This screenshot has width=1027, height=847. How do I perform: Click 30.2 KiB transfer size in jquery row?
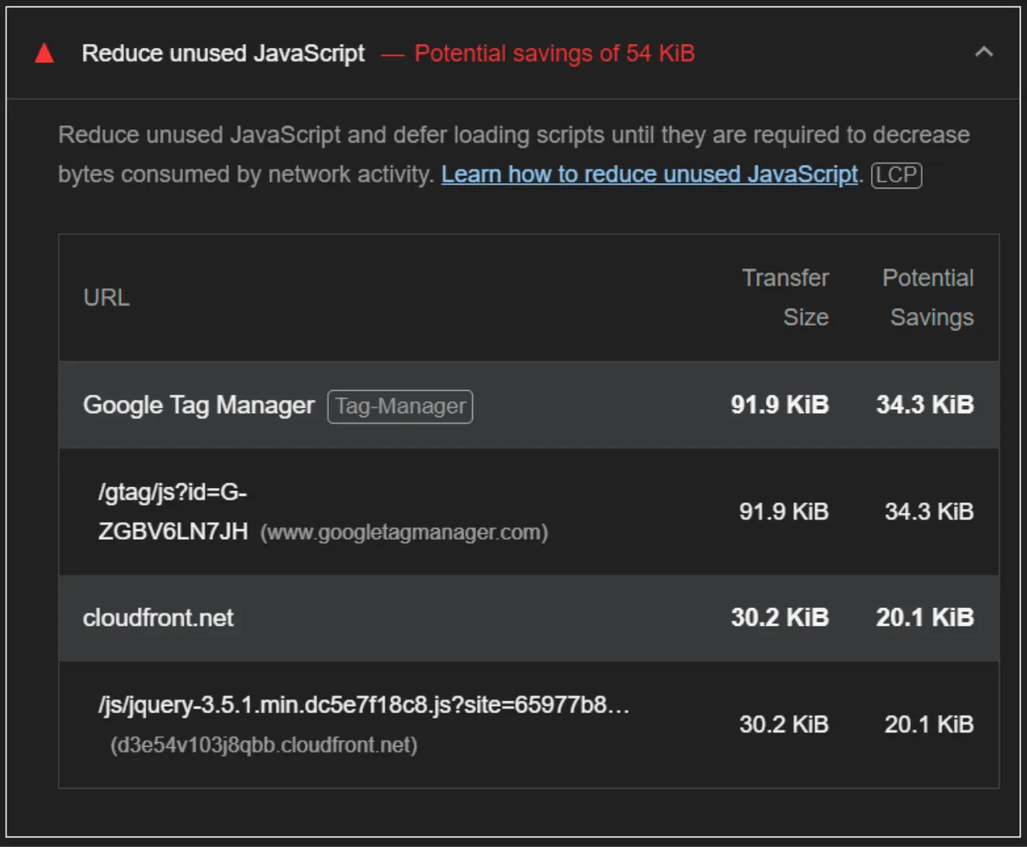783,724
